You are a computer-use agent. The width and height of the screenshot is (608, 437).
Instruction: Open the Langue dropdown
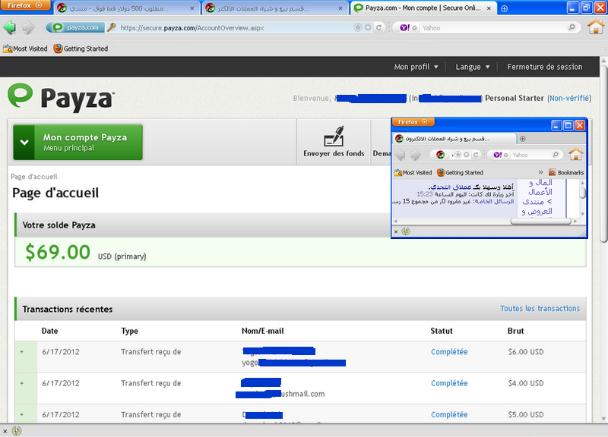pyautogui.click(x=472, y=67)
